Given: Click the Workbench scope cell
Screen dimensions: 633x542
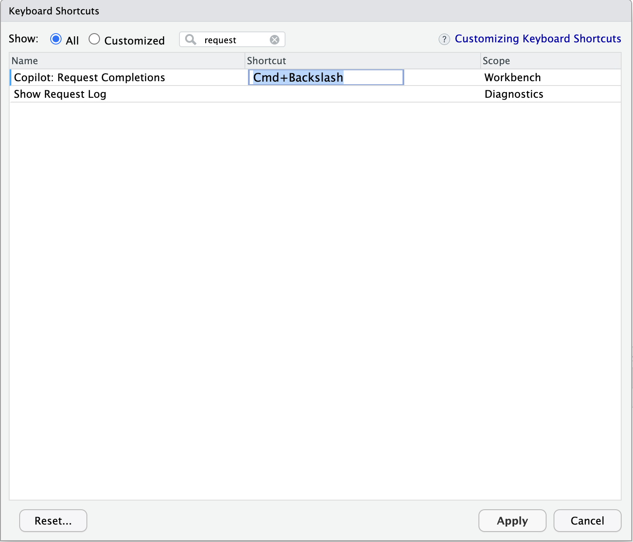Looking at the screenshot, I should pyautogui.click(x=513, y=78).
